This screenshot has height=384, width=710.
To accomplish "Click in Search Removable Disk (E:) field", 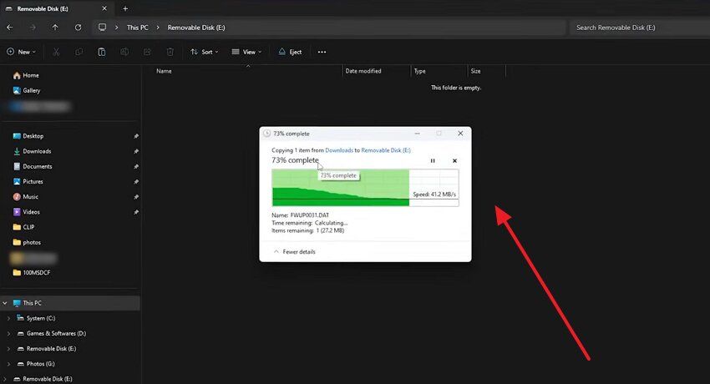I will [x=638, y=28].
